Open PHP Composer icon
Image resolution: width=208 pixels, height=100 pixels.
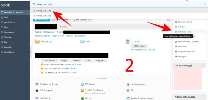click(x=37, y=90)
